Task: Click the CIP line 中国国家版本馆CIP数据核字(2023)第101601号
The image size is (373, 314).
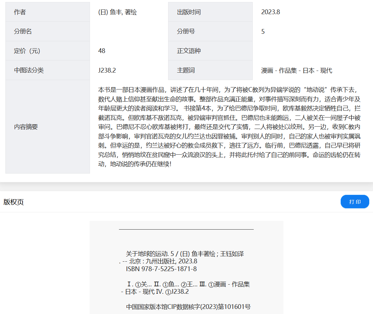Action: click(x=188, y=307)
